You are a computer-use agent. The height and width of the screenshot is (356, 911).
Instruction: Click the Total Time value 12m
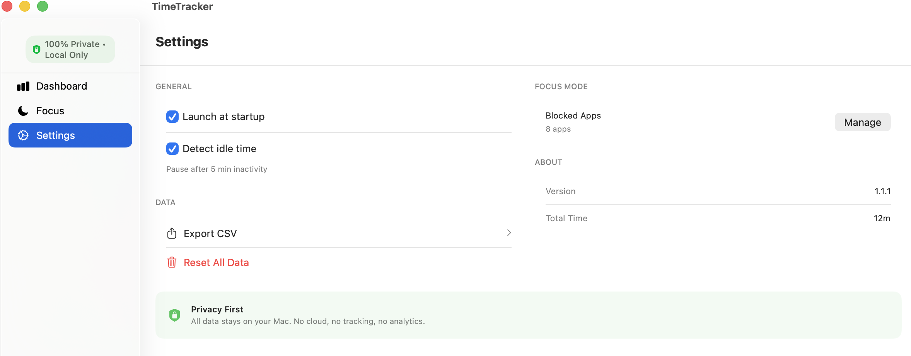pyautogui.click(x=882, y=218)
